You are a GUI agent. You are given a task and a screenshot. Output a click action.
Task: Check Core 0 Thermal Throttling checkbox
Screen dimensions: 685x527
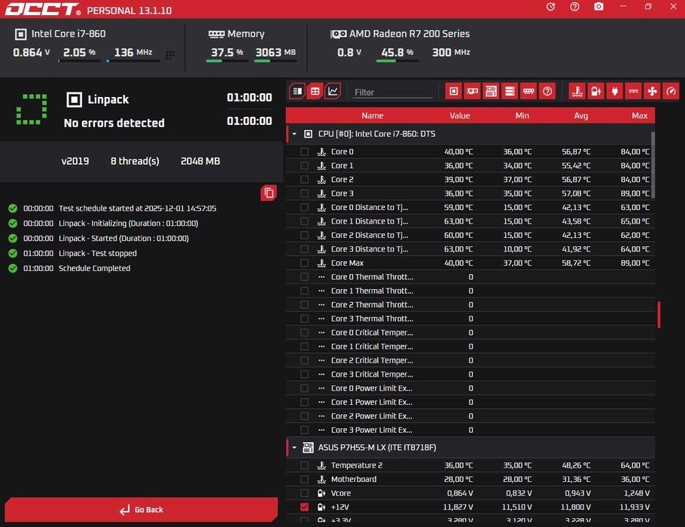tap(304, 277)
